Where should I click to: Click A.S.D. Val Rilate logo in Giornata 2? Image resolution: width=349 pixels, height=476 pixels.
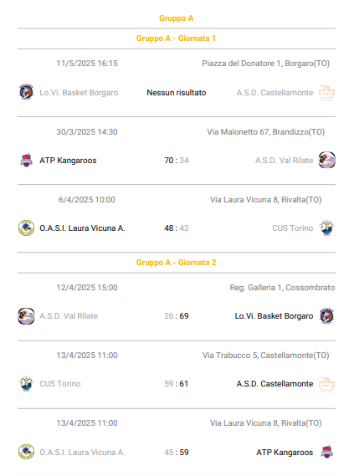pos(26,316)
